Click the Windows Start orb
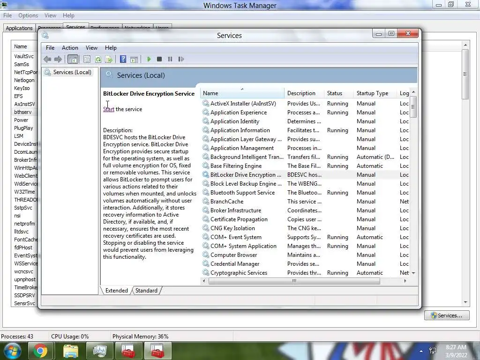480x360 pixels. (12, 351)
